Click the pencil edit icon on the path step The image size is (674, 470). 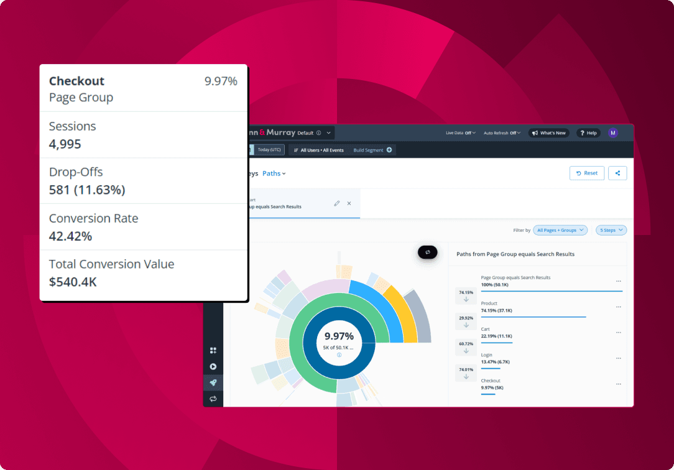tap(337, 203)
